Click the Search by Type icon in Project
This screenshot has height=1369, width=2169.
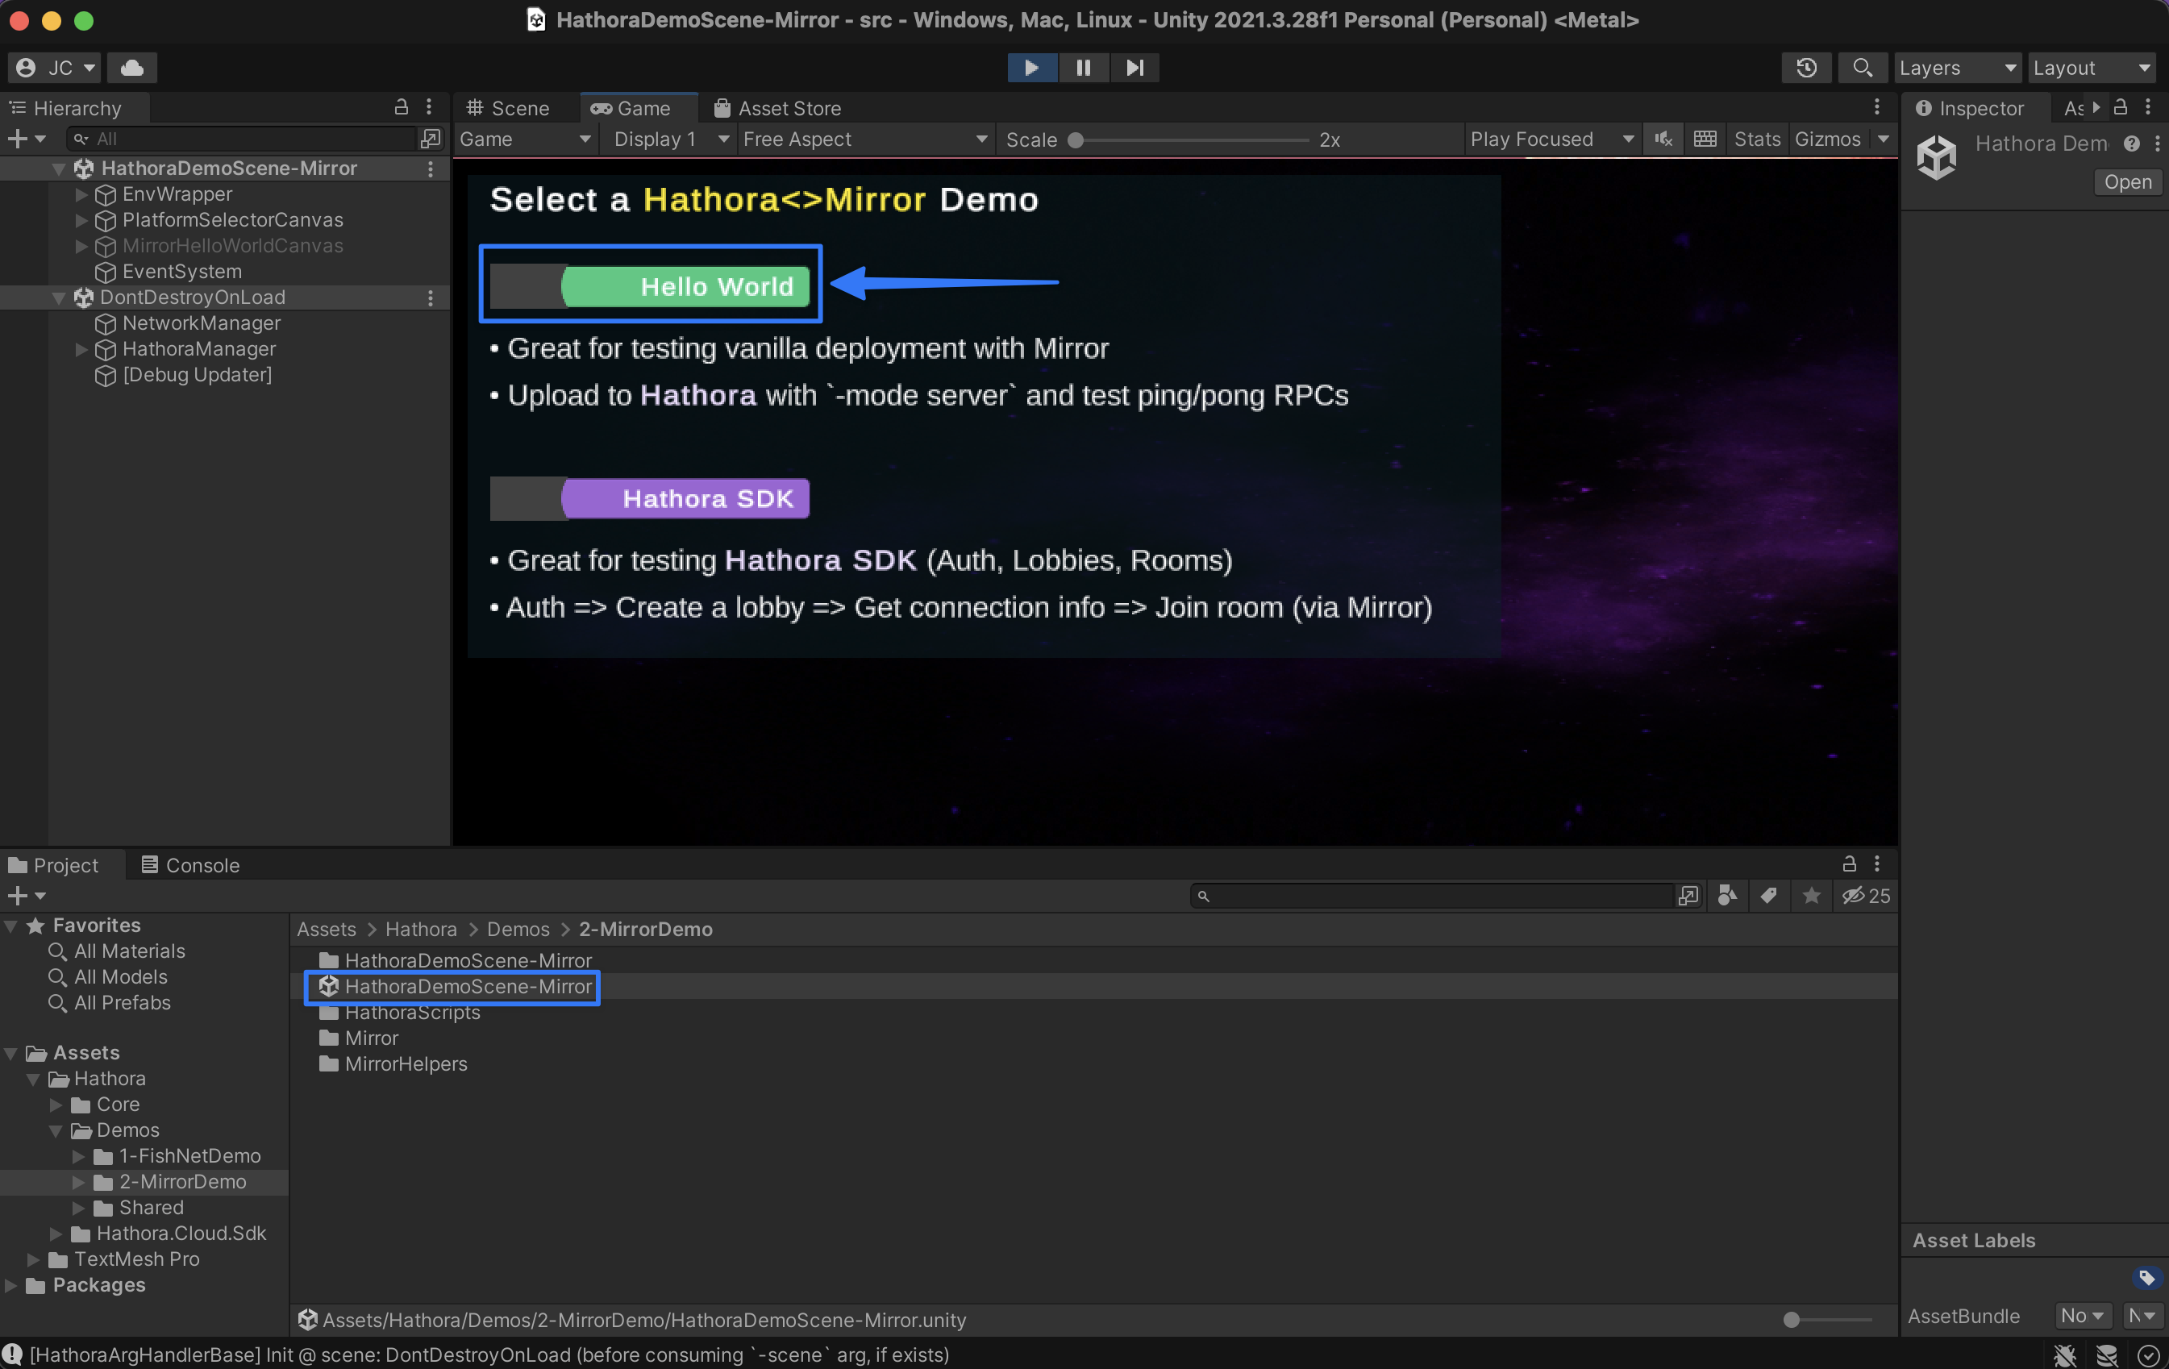1728,897
